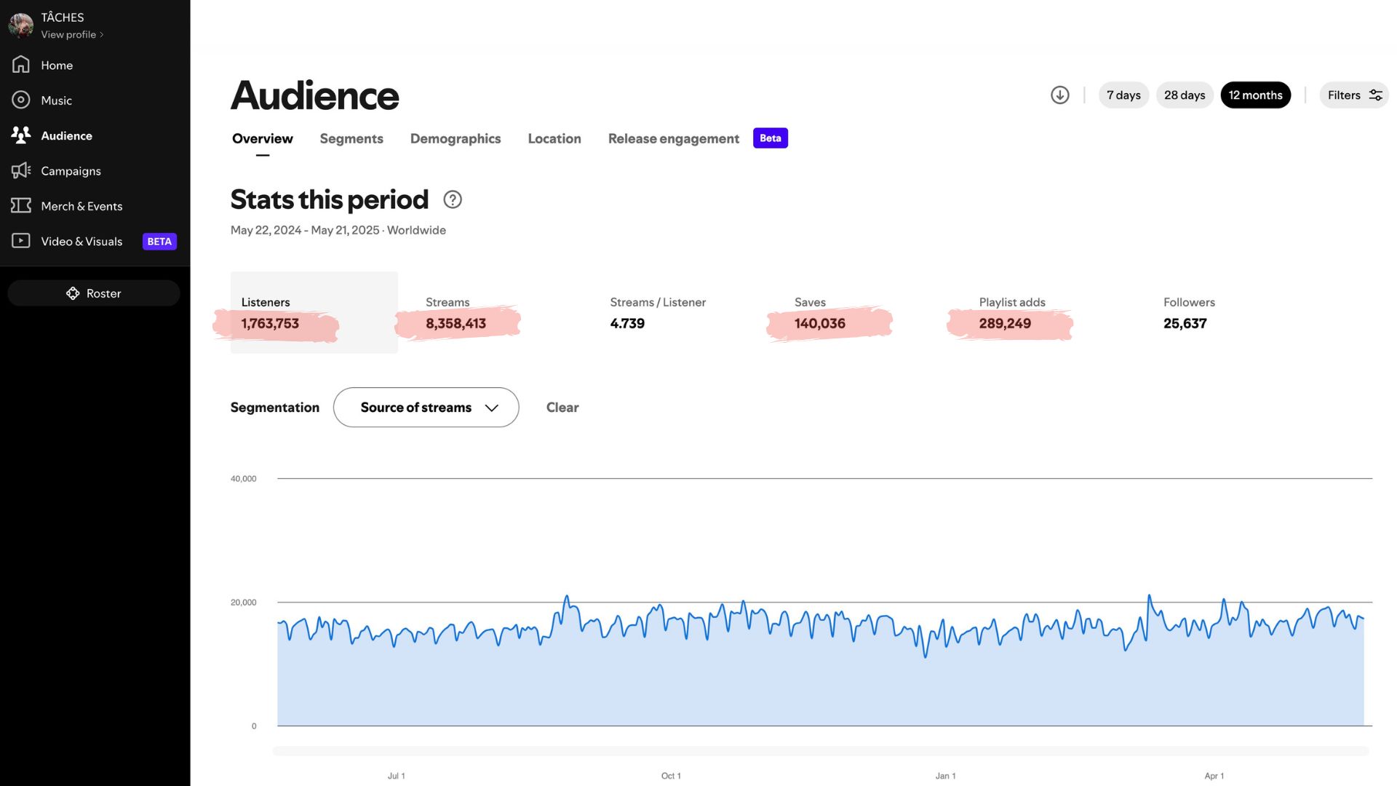Click the Jul 1 axis label
1397x786 pixels.
(397, 776)
